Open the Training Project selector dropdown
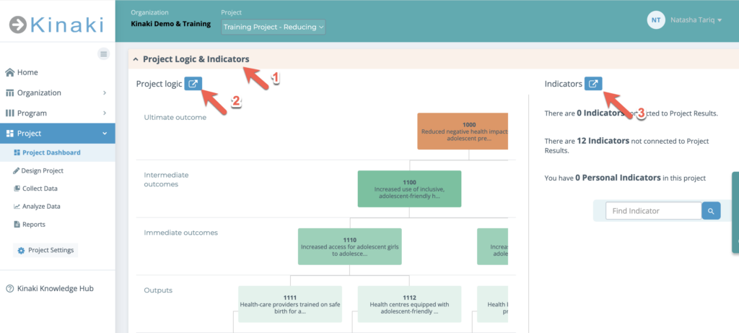The width and height of the screenshot is (739, 333). [x=274, y=27]
